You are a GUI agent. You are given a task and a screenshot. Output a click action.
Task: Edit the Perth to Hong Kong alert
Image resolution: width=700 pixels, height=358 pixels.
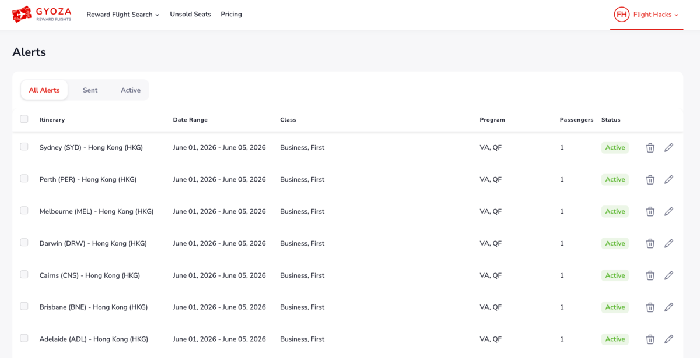[669, 179]
